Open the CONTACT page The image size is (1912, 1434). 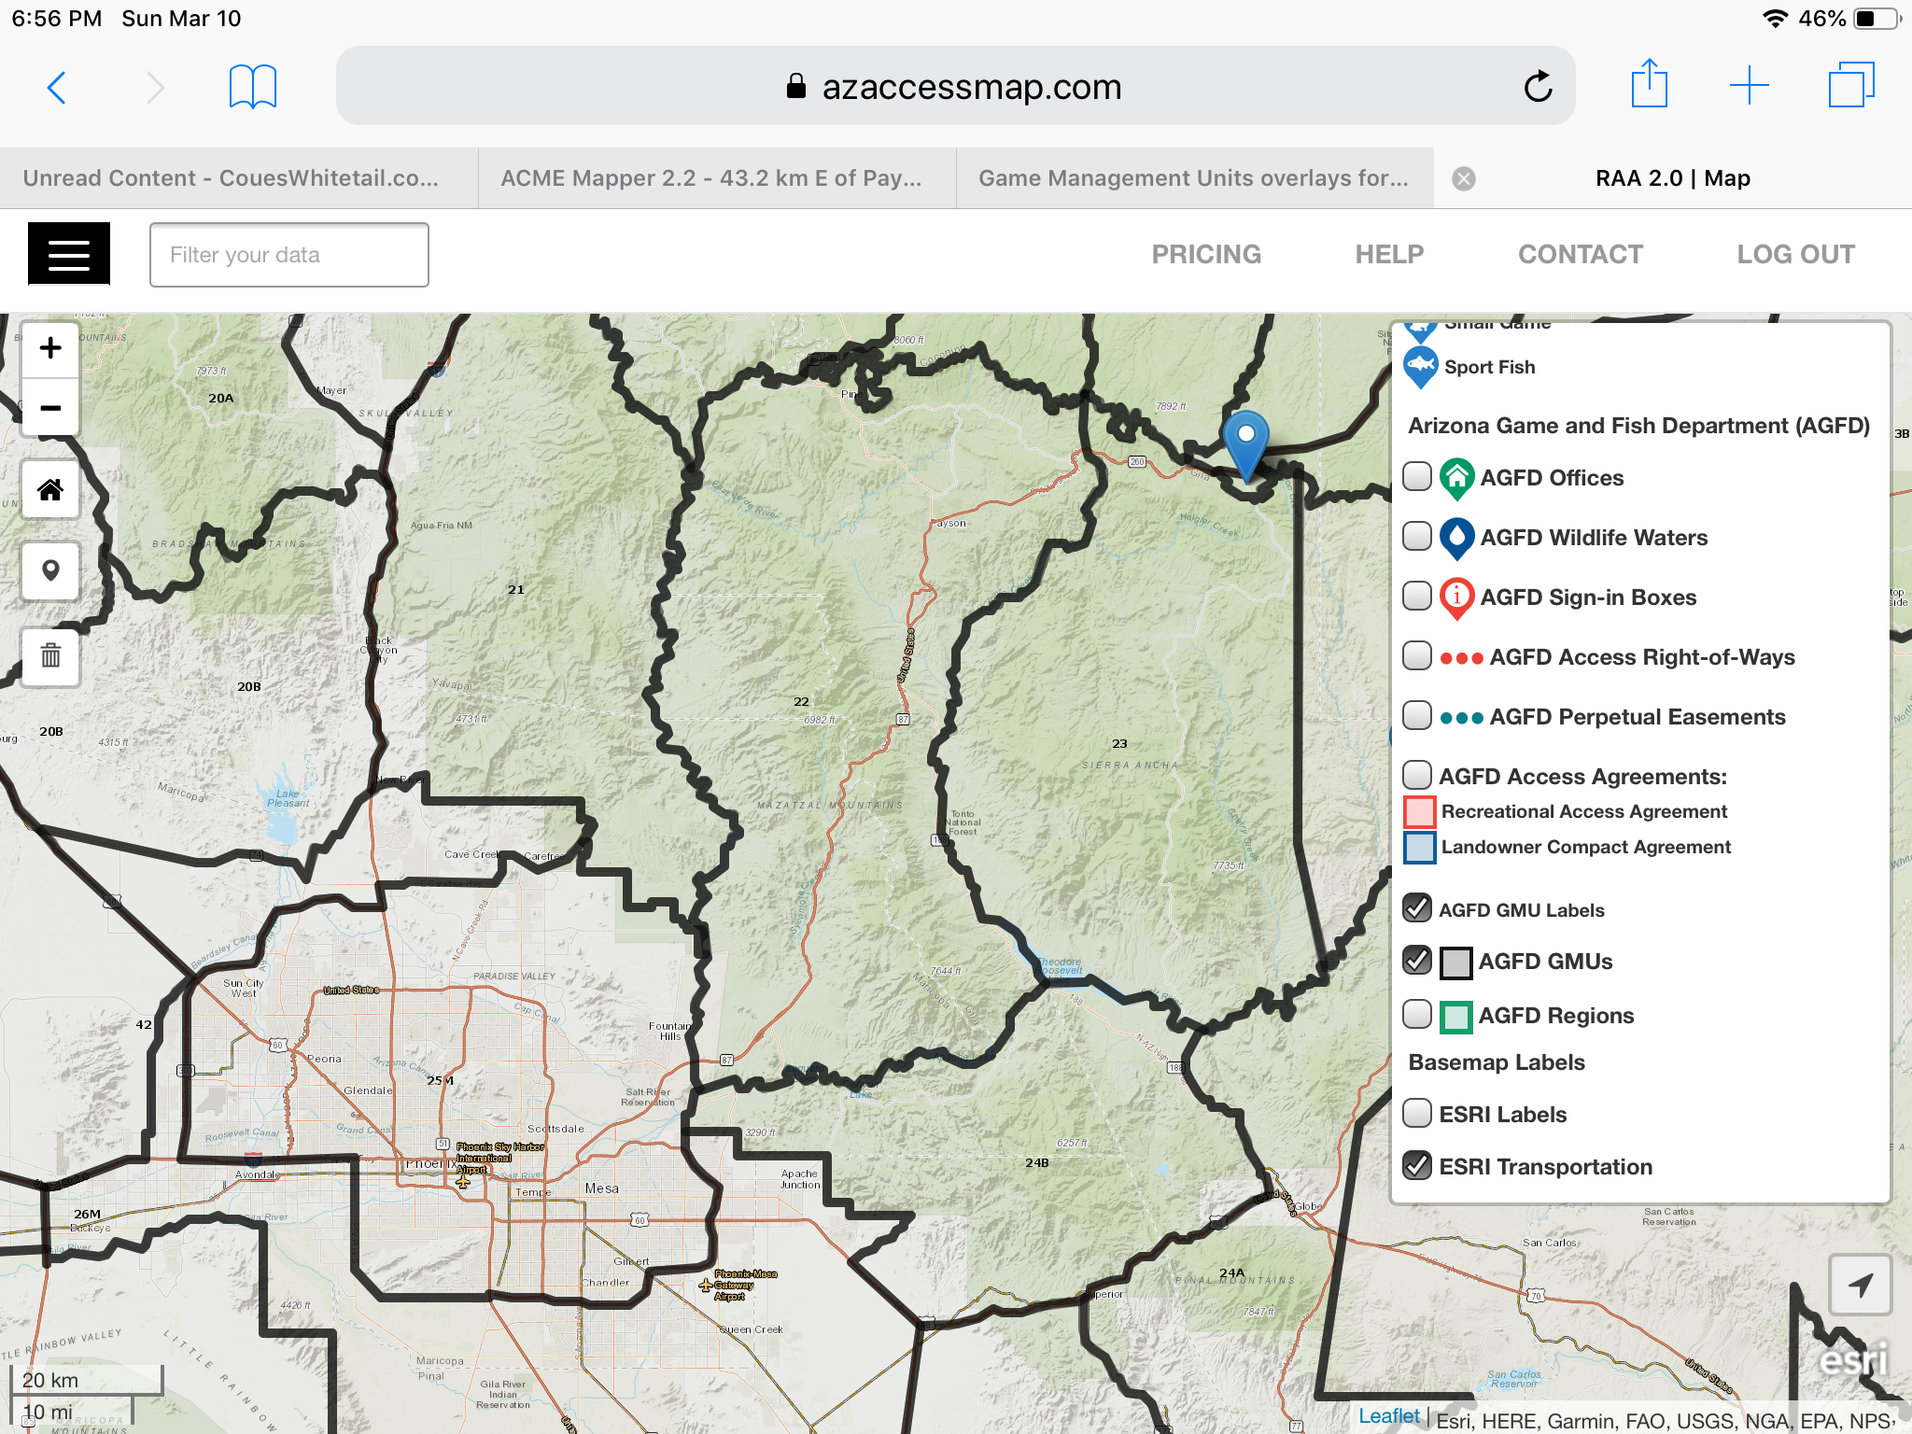(1581, 254)
